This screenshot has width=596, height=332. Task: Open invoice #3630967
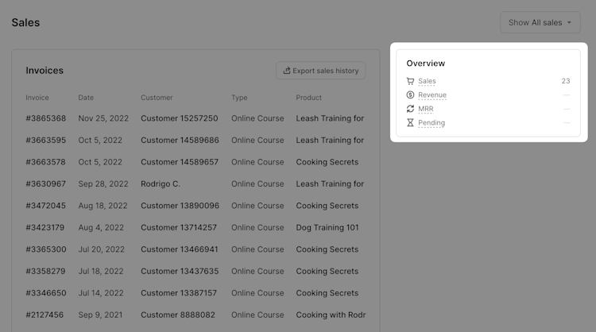point(46,183)
